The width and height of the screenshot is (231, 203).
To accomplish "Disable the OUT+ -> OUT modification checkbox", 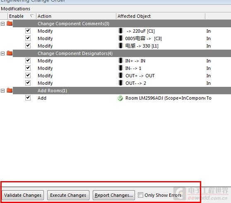I will (28, 75).
